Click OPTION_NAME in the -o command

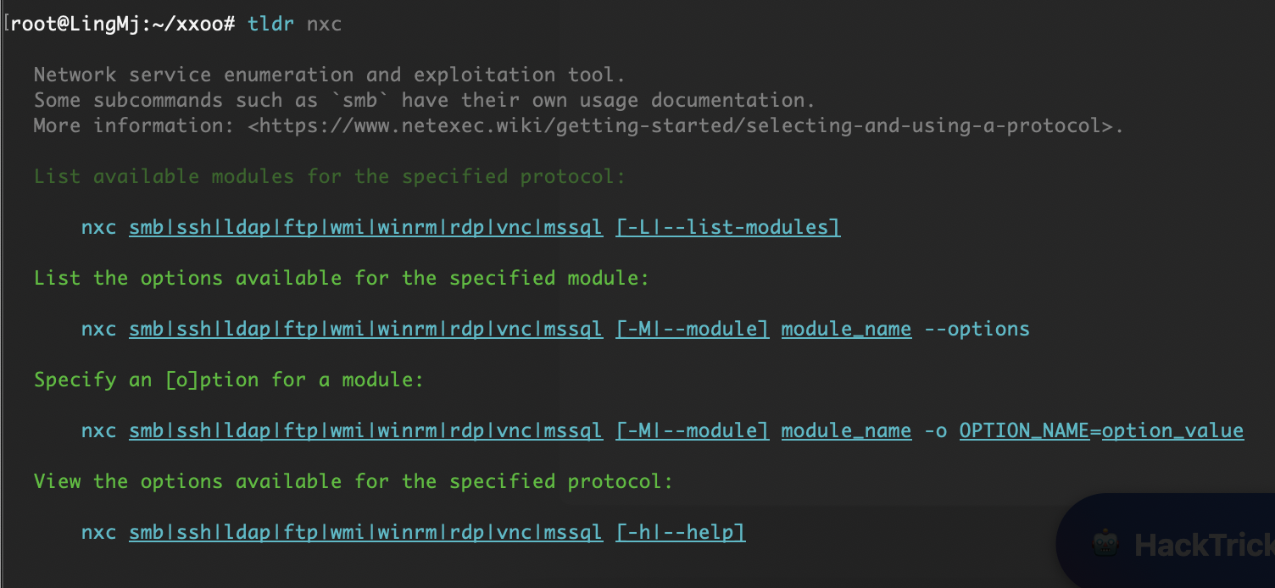coord(1024,430)
